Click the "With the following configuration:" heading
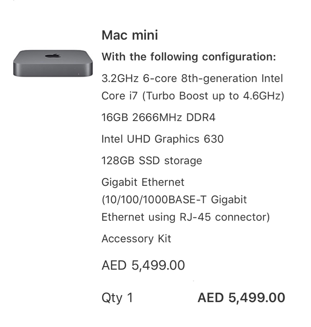311x327 pixels. [x=189, y=57]
